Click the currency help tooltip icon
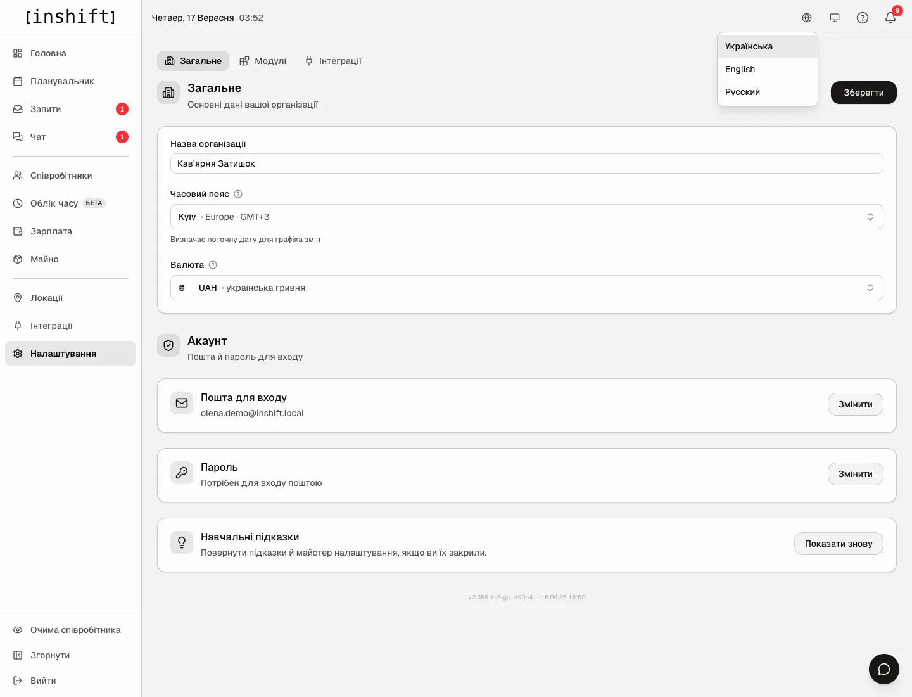Image resolution: width=912 pixels, height=697 pixels. tap(213, 265)
